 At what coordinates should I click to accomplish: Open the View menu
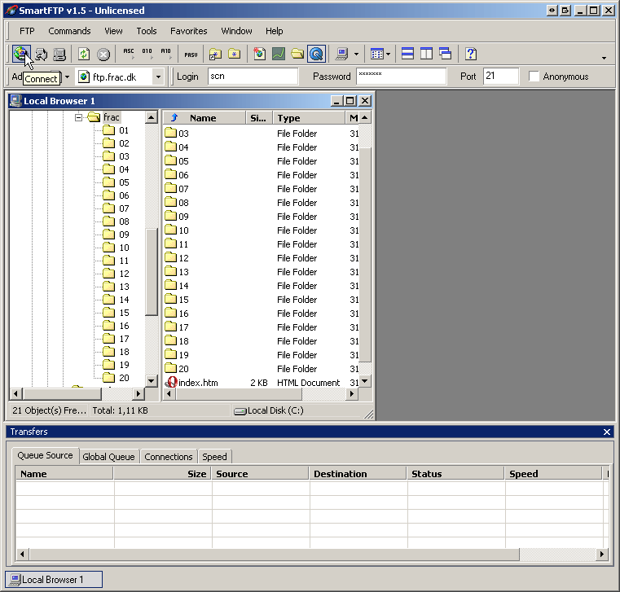pos(113,31)
